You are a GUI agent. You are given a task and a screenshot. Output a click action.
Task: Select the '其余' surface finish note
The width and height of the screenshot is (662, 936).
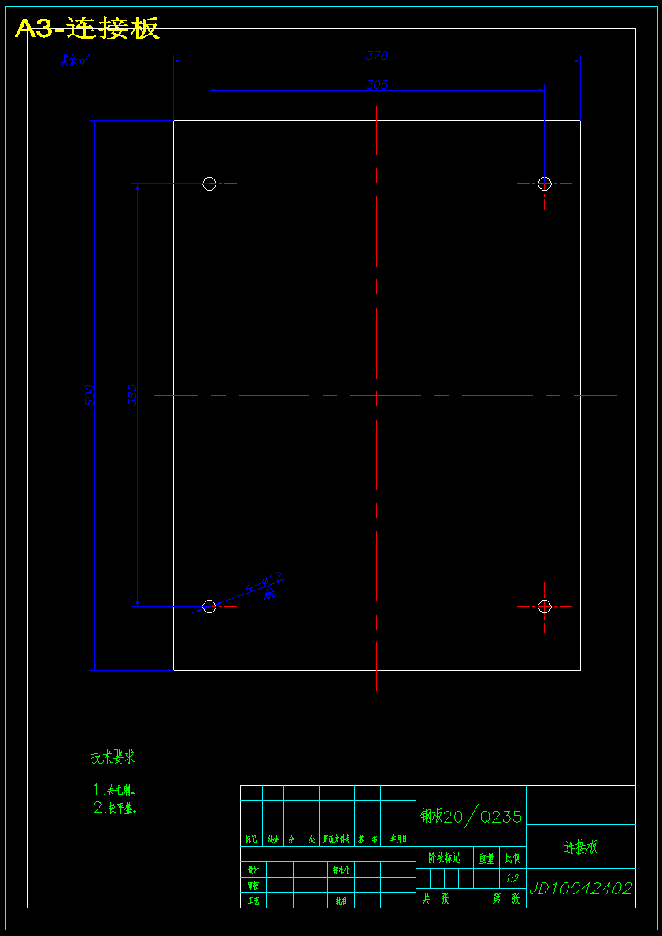[75, 60]
